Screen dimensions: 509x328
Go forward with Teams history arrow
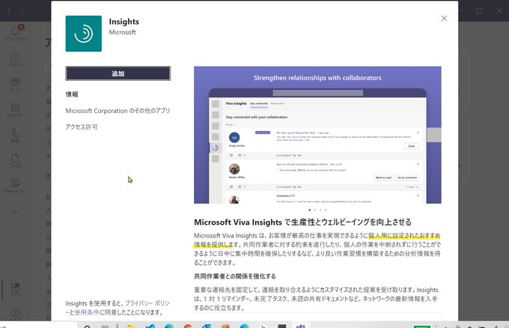(22, 10)
